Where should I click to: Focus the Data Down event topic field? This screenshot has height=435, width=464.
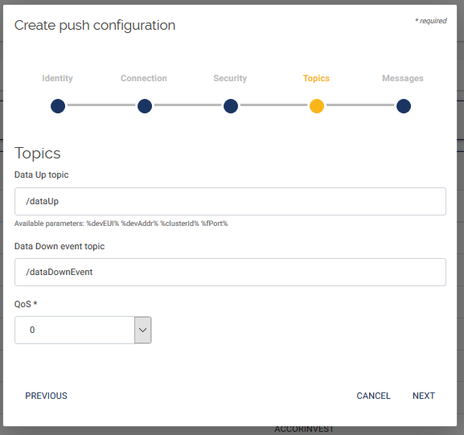tap(230, 272)
